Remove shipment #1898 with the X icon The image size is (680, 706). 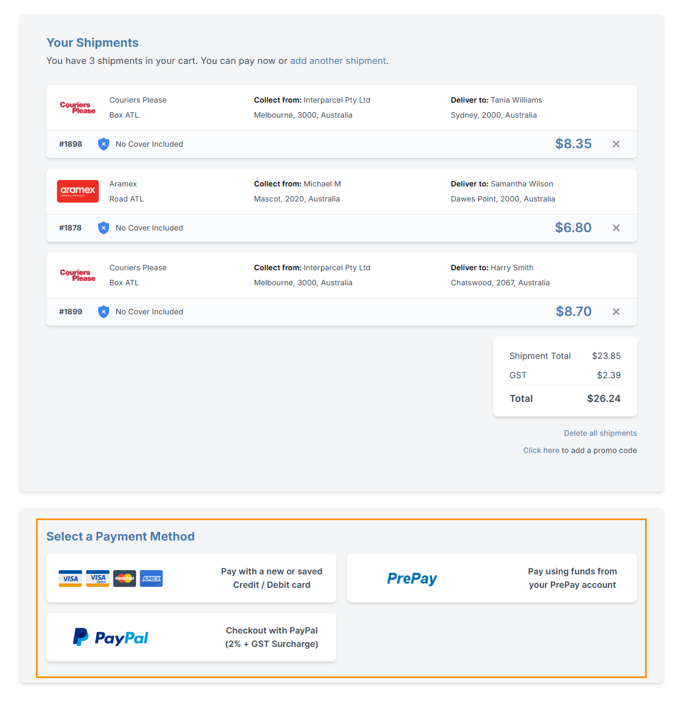point(616,144)
